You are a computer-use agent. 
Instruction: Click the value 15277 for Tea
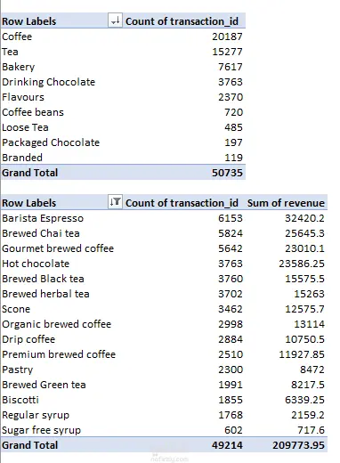[x=227, y=52]
